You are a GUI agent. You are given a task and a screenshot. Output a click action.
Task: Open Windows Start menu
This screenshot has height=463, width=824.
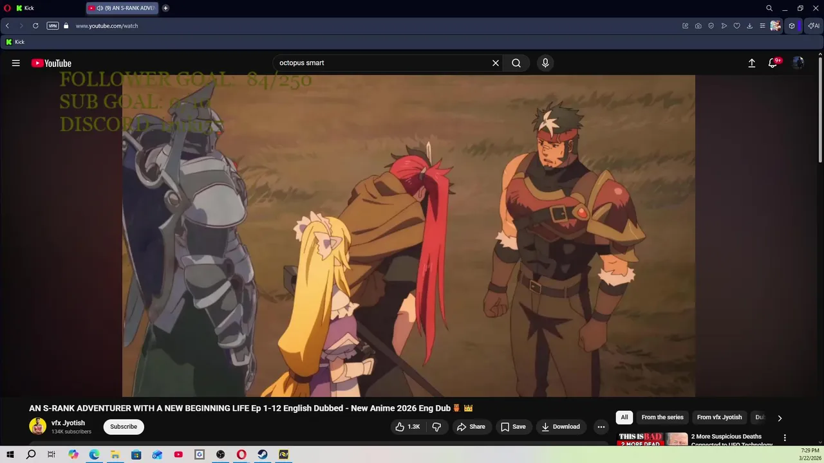pyautogui.click(x=10, y=455)
